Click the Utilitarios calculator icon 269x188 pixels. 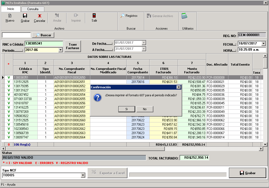click(x=185, y=17)
